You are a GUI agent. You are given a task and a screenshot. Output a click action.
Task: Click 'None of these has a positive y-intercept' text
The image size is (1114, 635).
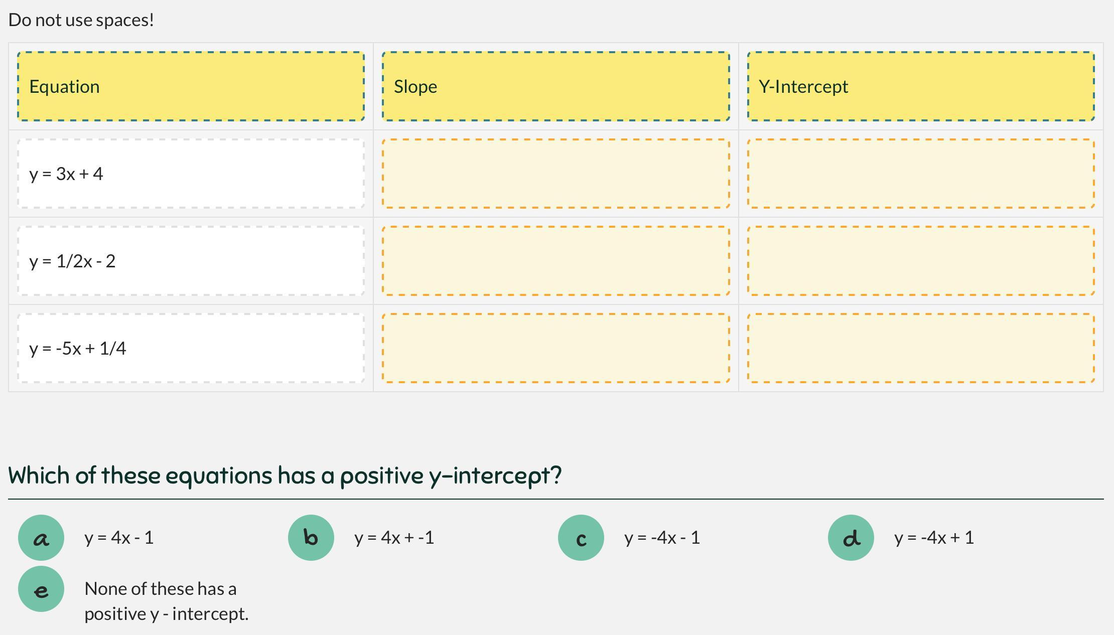166,601
